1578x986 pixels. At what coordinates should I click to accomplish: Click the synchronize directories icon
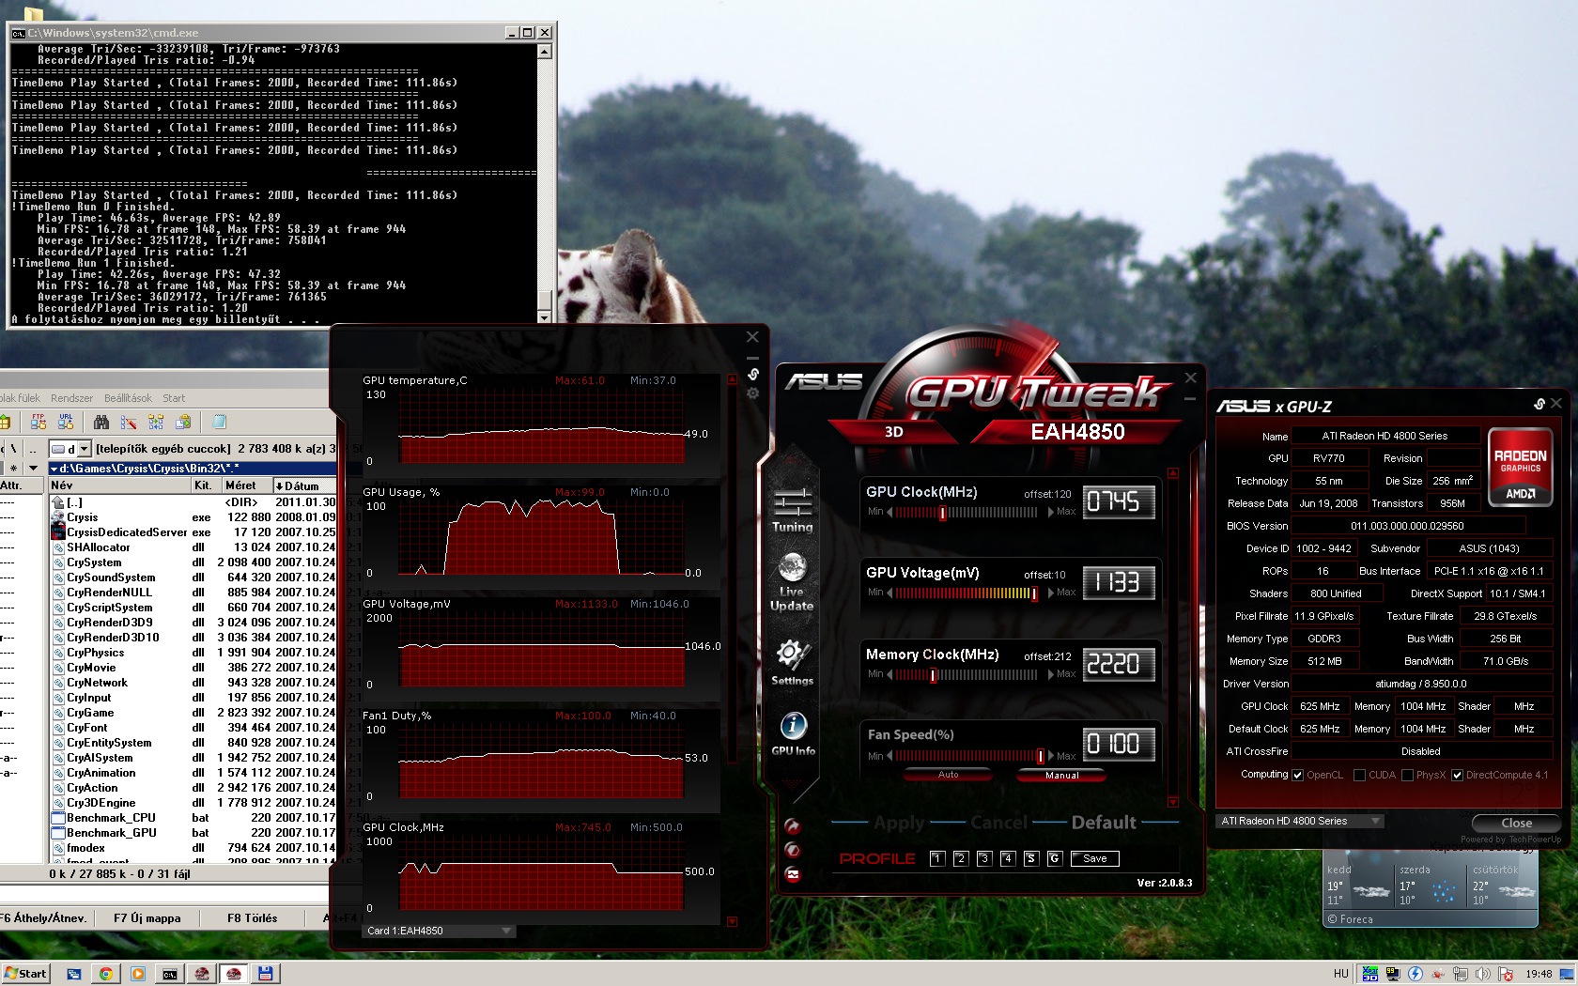pyautogui.click(x=156, y=422)
